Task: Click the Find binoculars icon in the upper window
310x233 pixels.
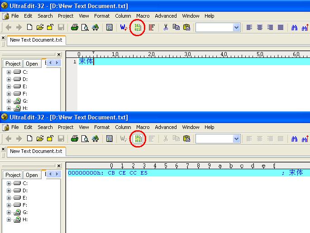Action: click(294, 27)
